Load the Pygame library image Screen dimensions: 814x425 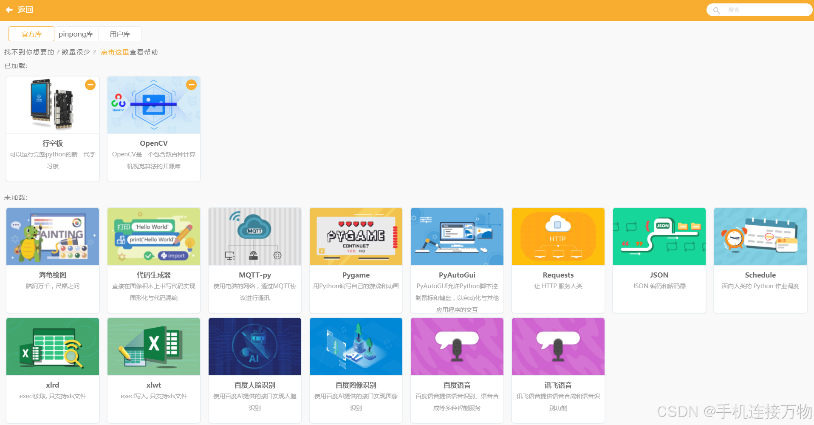point(356,236)
